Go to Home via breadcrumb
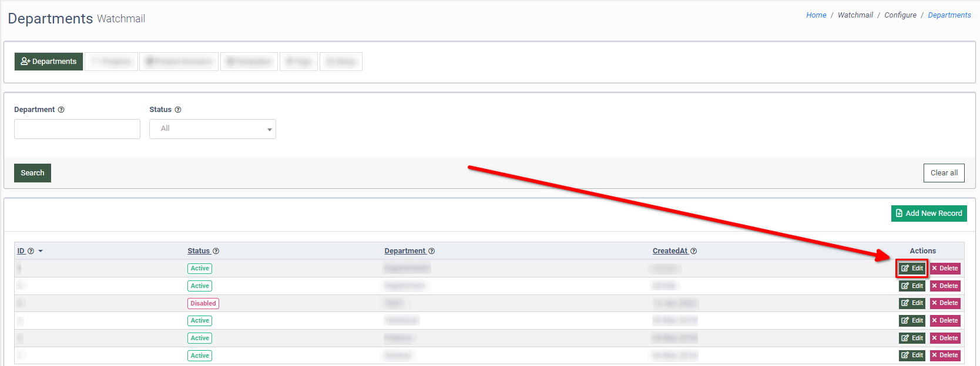 pos(816,15)
